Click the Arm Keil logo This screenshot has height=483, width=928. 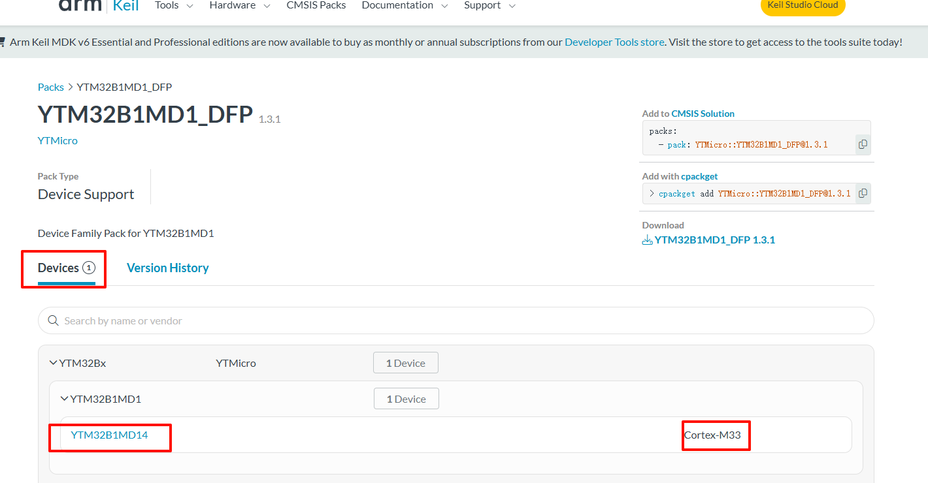click(x=98, y=6)
